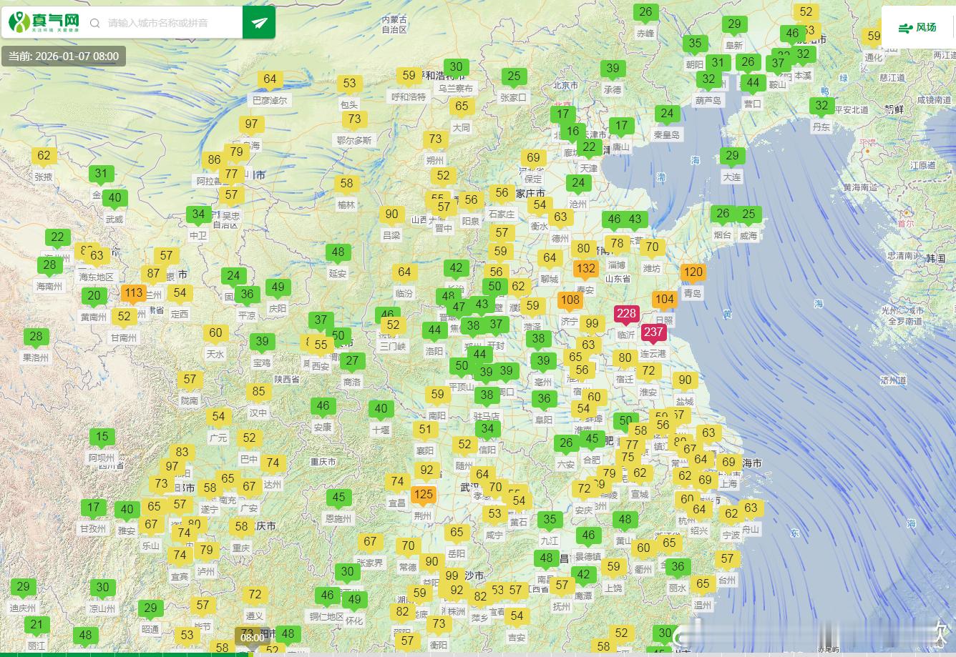The image size is (956, 657).
Task: Click the 54 marker at 广元
Action: (218, 417)
